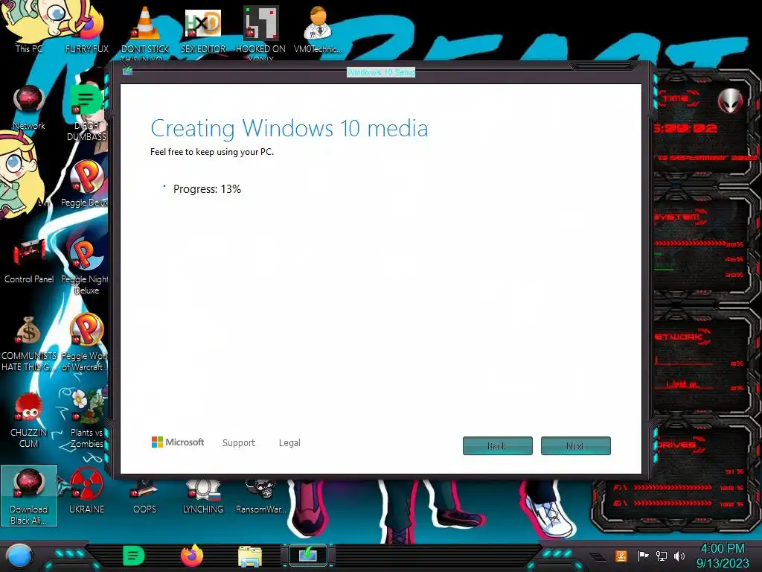This screenshot has height=572, width=762.
Task: Select the Download Black Ali... desktop icon
Action: 29,495
